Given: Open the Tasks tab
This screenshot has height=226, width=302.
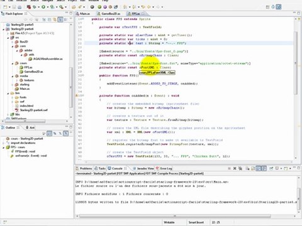Looking at the screenshot, I should [x=100, y=168].
